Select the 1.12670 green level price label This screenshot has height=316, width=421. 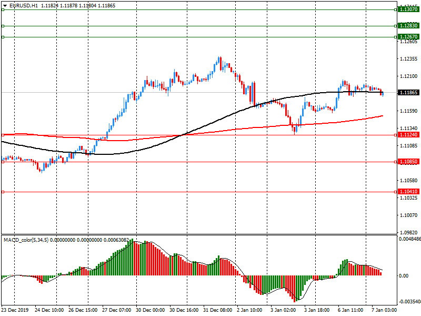pos(408,36)
